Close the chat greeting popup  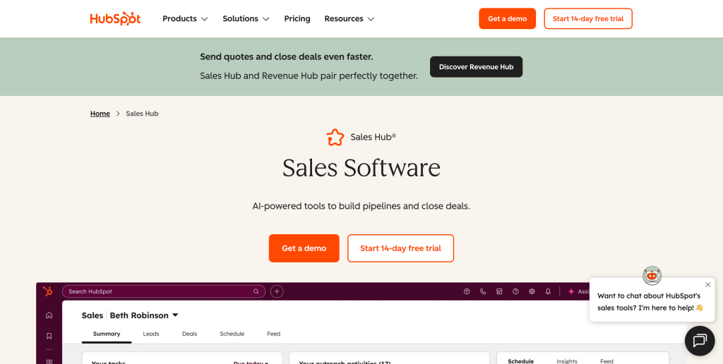point(707,285)
